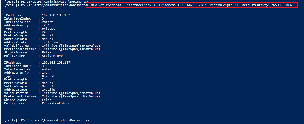Click the second PreferredLifetime Infinite value
This screenshot has width=304, height=124.
[71, 96]
